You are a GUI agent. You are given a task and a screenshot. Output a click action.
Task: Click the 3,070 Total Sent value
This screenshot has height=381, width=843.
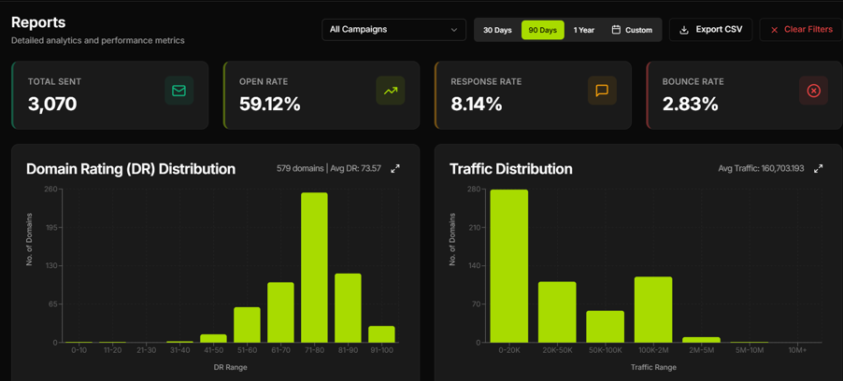(x=52, y=105)
